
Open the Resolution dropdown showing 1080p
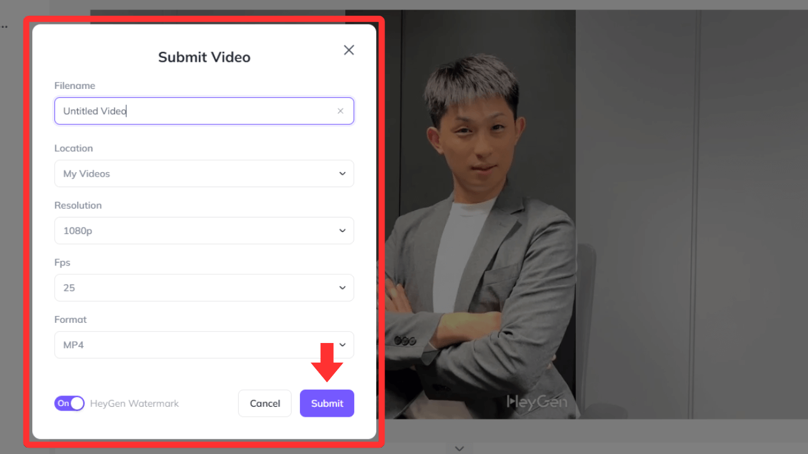204,231
